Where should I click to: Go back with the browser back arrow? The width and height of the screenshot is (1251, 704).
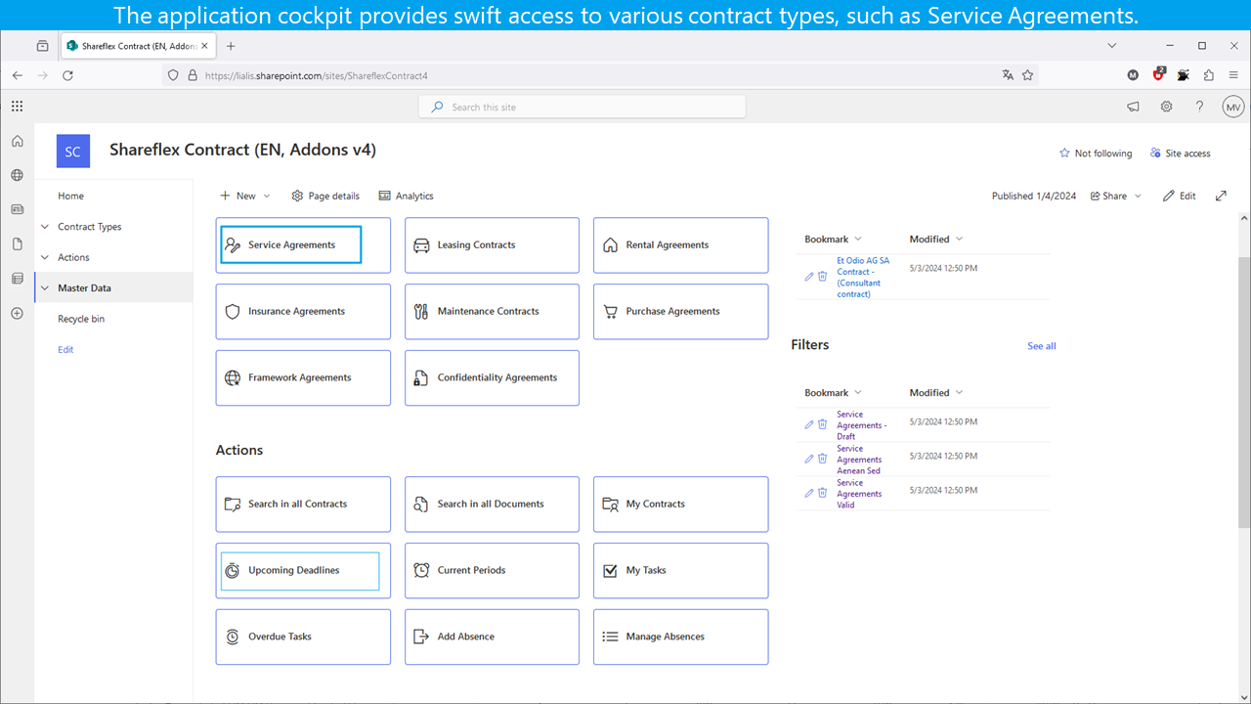point(18,75)
